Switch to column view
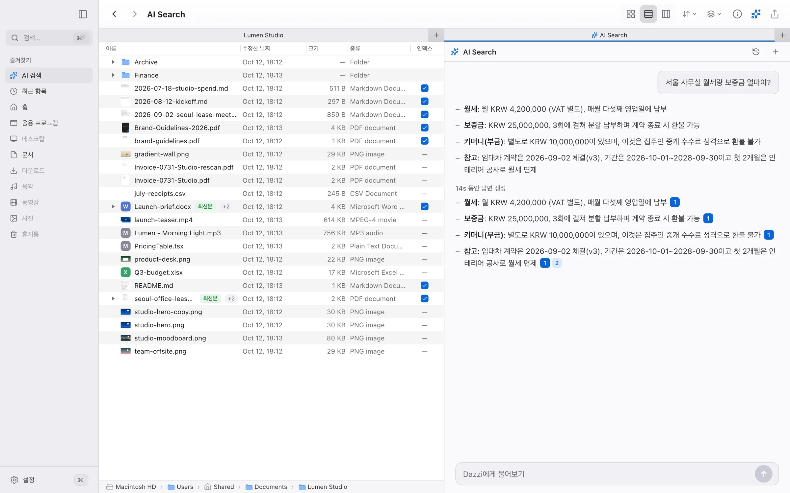The width and height of the screenshot is (790, 493). (666, 14)
